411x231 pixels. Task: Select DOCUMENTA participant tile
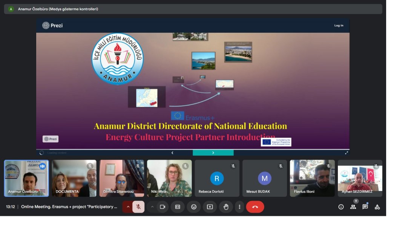74,178
